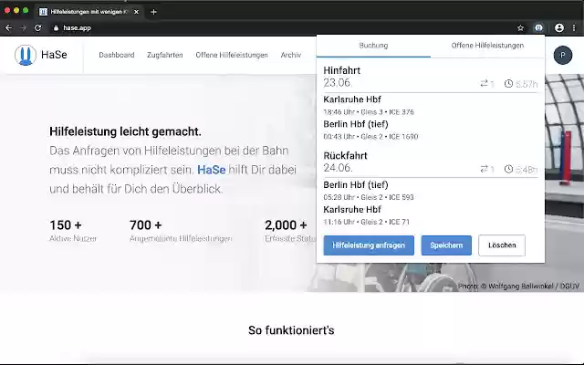Click the Rückfahrt transfers icon

[x=484, y=169]
